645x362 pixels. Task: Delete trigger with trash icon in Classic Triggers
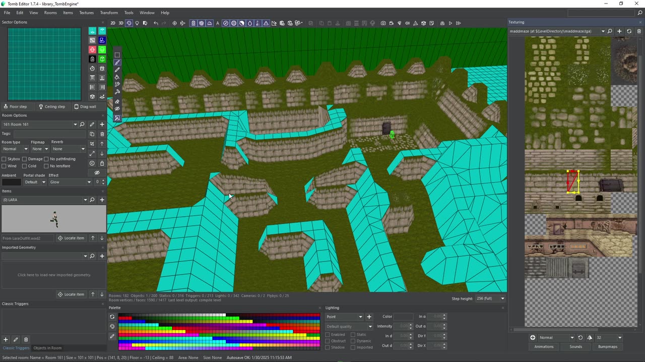tap(26, 339)
